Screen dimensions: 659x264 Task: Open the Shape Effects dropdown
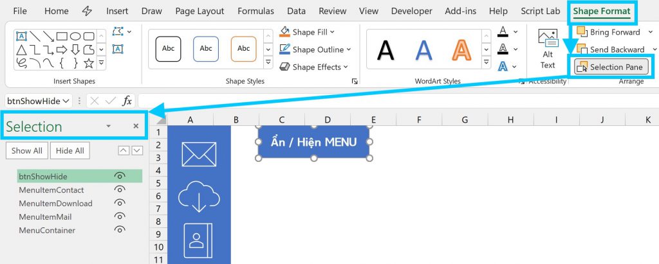[x=346, y=67]
